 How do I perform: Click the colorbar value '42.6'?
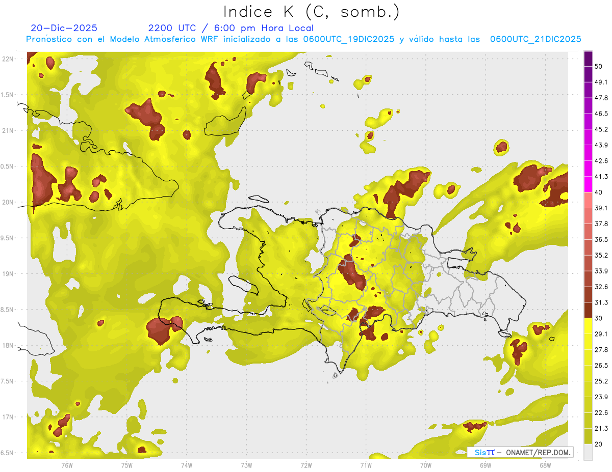pos(601,161)
